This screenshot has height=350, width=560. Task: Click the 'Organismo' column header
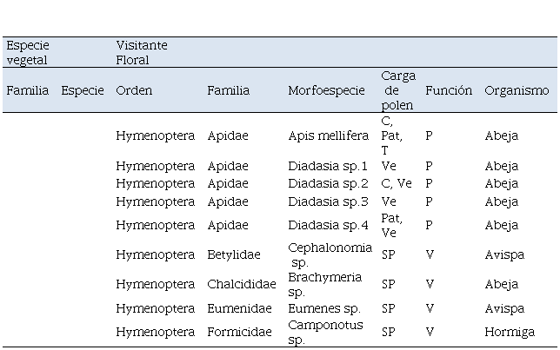pos(517,90)
